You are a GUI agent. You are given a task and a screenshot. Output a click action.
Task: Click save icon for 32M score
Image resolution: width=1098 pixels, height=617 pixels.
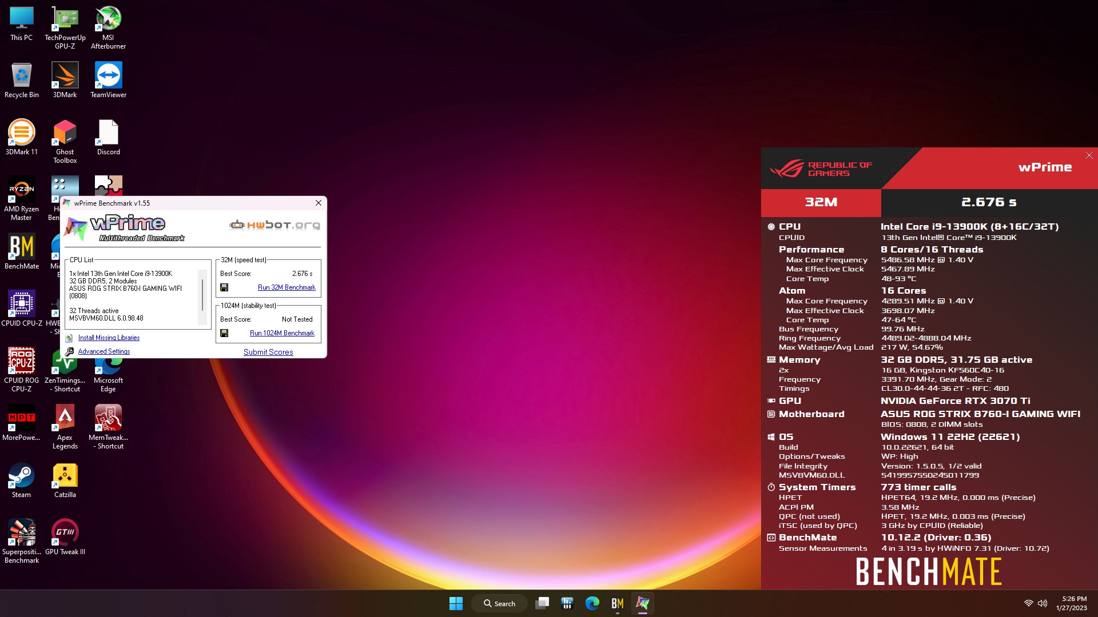point(224,287)
